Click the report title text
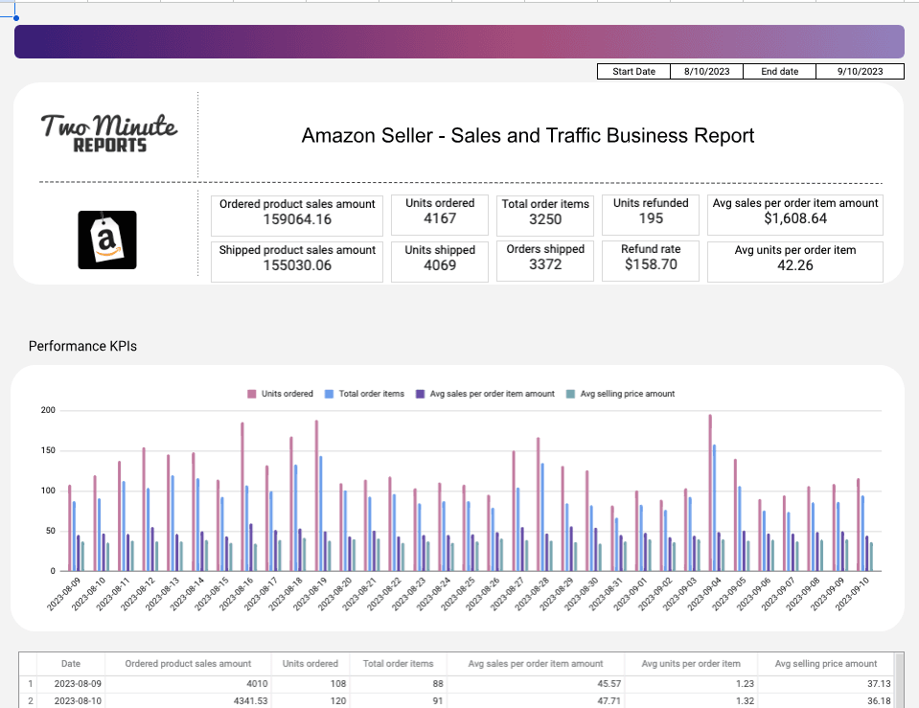The height and width of the screenshot is (708, 919). pyautogui.click(x=527, y=135)
